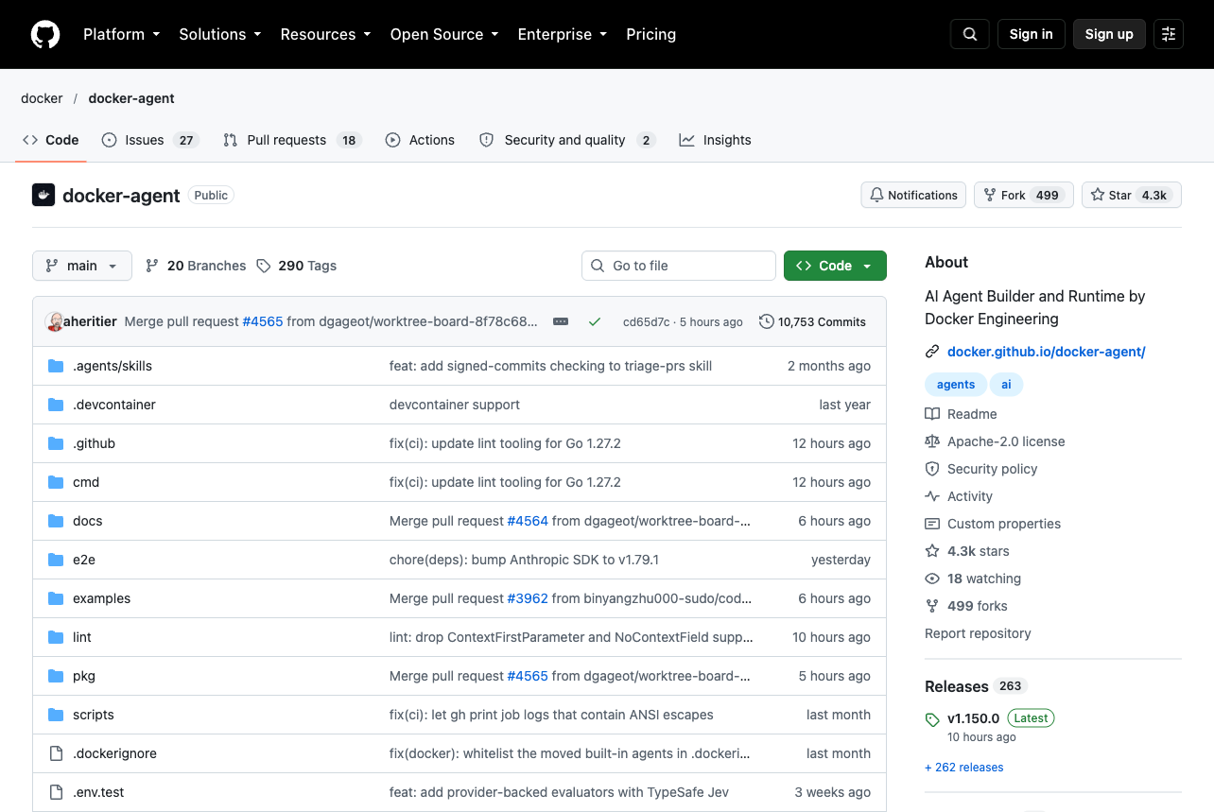Screen dimensions: 1214x812
Task: Expand the Resources dropdown
Action: (325, 34)
